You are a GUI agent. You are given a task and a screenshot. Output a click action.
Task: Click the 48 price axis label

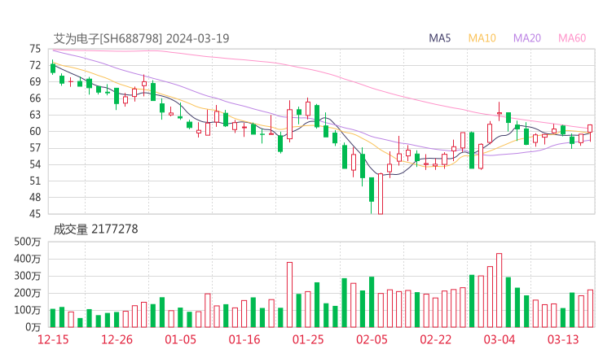tap(35, 198)
